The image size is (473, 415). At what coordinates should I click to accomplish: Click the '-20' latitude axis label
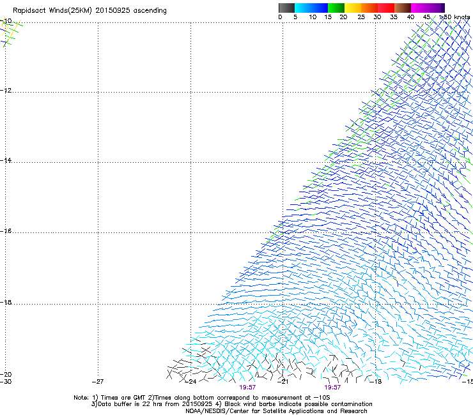6,374
